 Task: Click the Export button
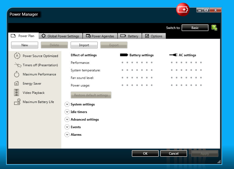point(114,45)
